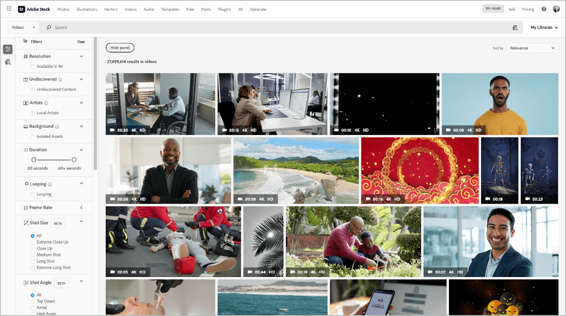566x316 pixels.
Task: Click the Duration minimum slider handle
Action: tap(34, 159)
